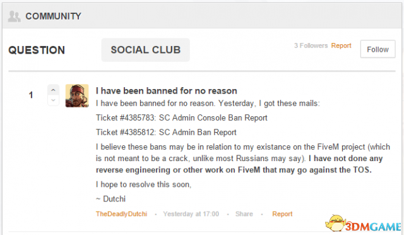The image size is (404, 235).
Task: Click the 3DMGAME chick mascot logo
Action: (335, 223)
